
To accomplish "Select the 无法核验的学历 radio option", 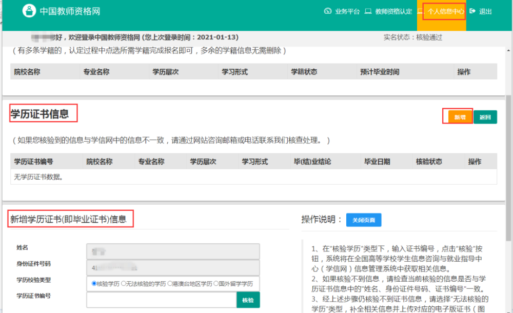I will pos(123,284).
